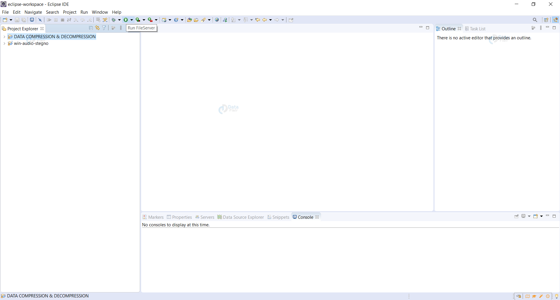Click the green Run FileServer button

tap(126, 20)
